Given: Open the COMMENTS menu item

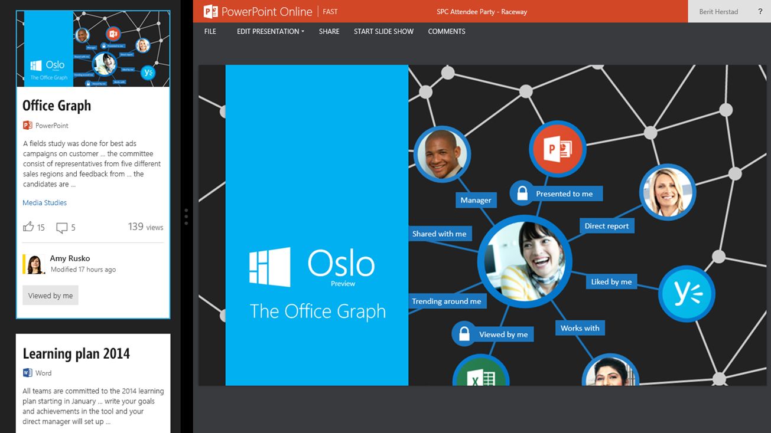Looking at the screenshot, I should pyautogui.click(x=447, y=31).
